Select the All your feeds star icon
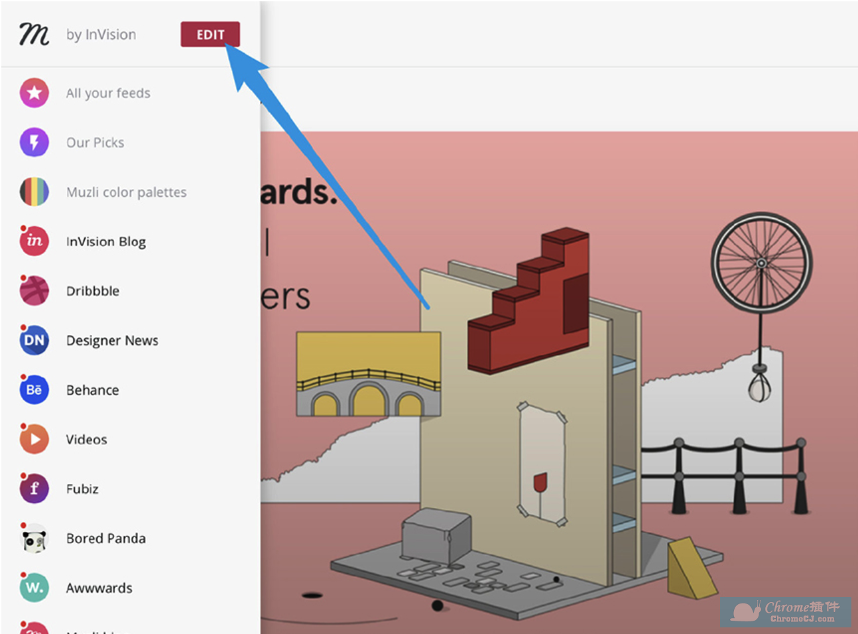This screenshot has width=858, height=634. (34, 93)
